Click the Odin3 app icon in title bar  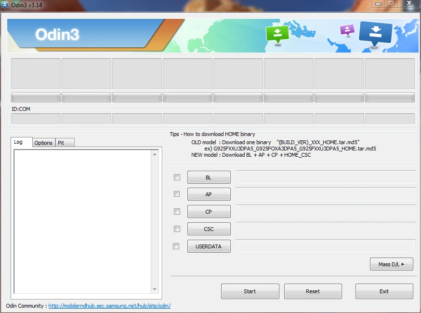coord(4,4)
